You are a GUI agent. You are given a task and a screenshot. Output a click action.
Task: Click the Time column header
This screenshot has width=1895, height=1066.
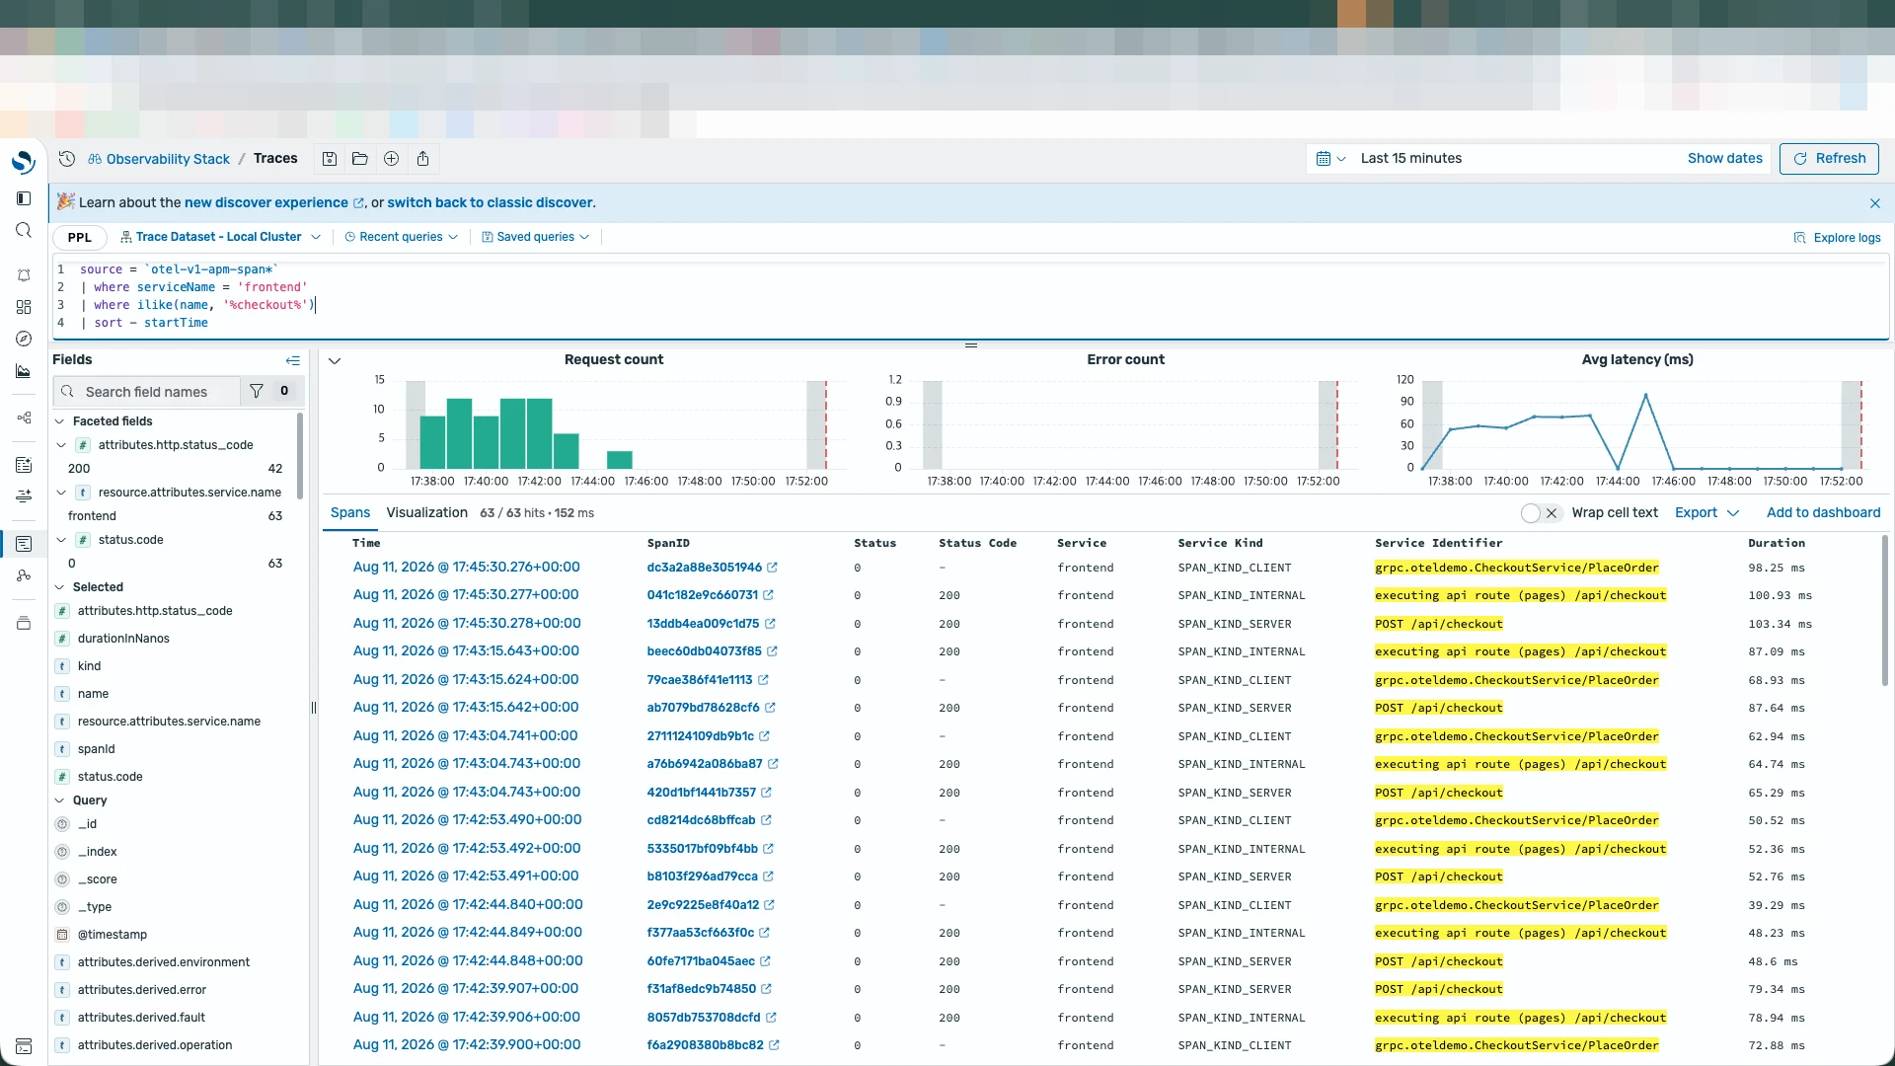pyautogui.click(x=366, y=543)
